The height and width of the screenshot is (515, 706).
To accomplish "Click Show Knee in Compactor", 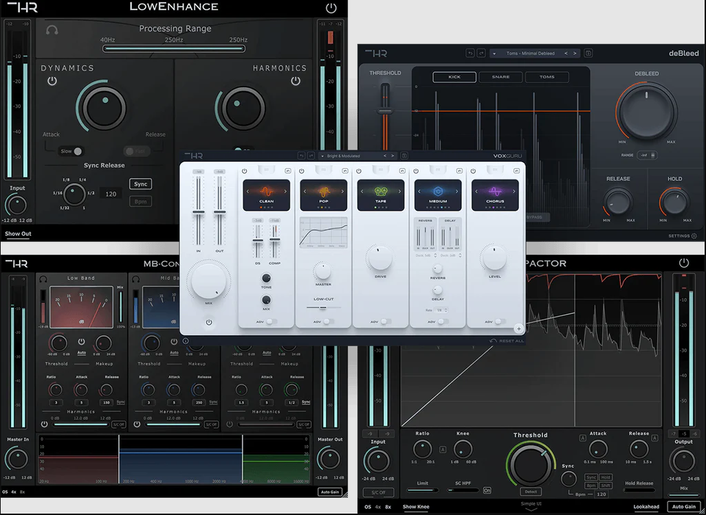I will [416, 507].
